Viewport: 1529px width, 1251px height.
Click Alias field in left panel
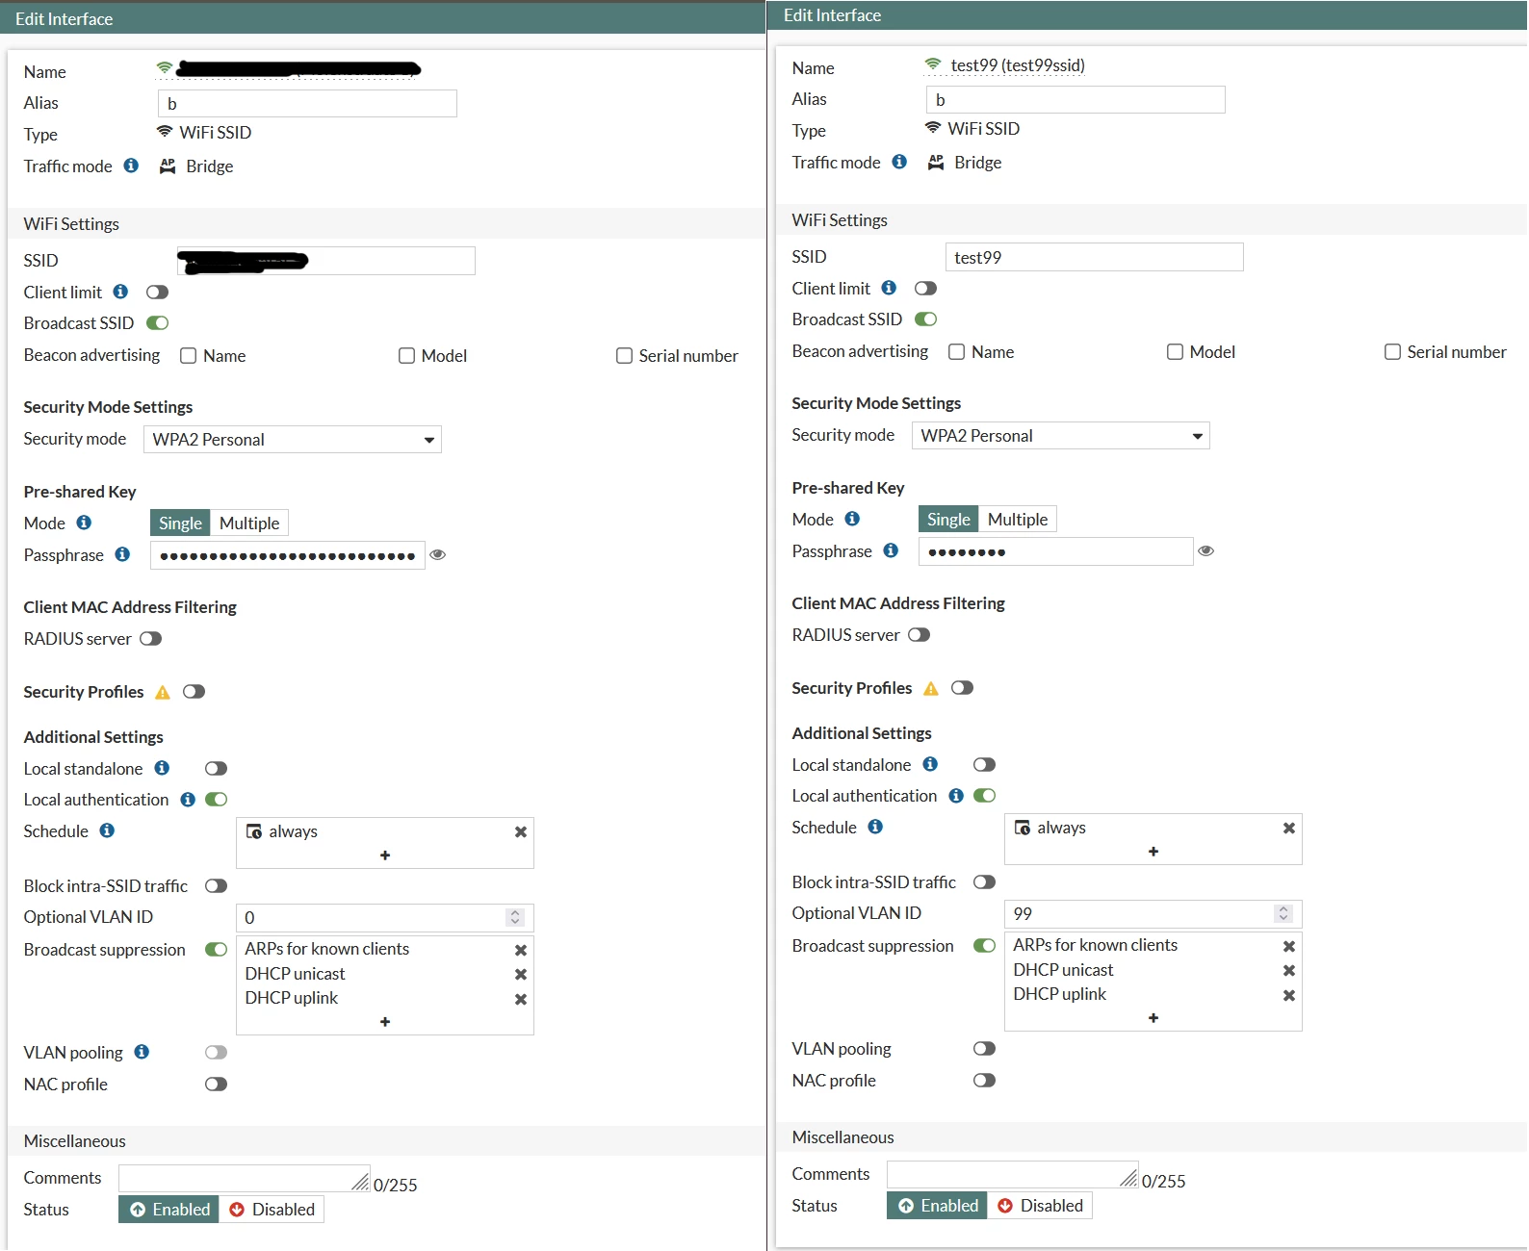307,104
